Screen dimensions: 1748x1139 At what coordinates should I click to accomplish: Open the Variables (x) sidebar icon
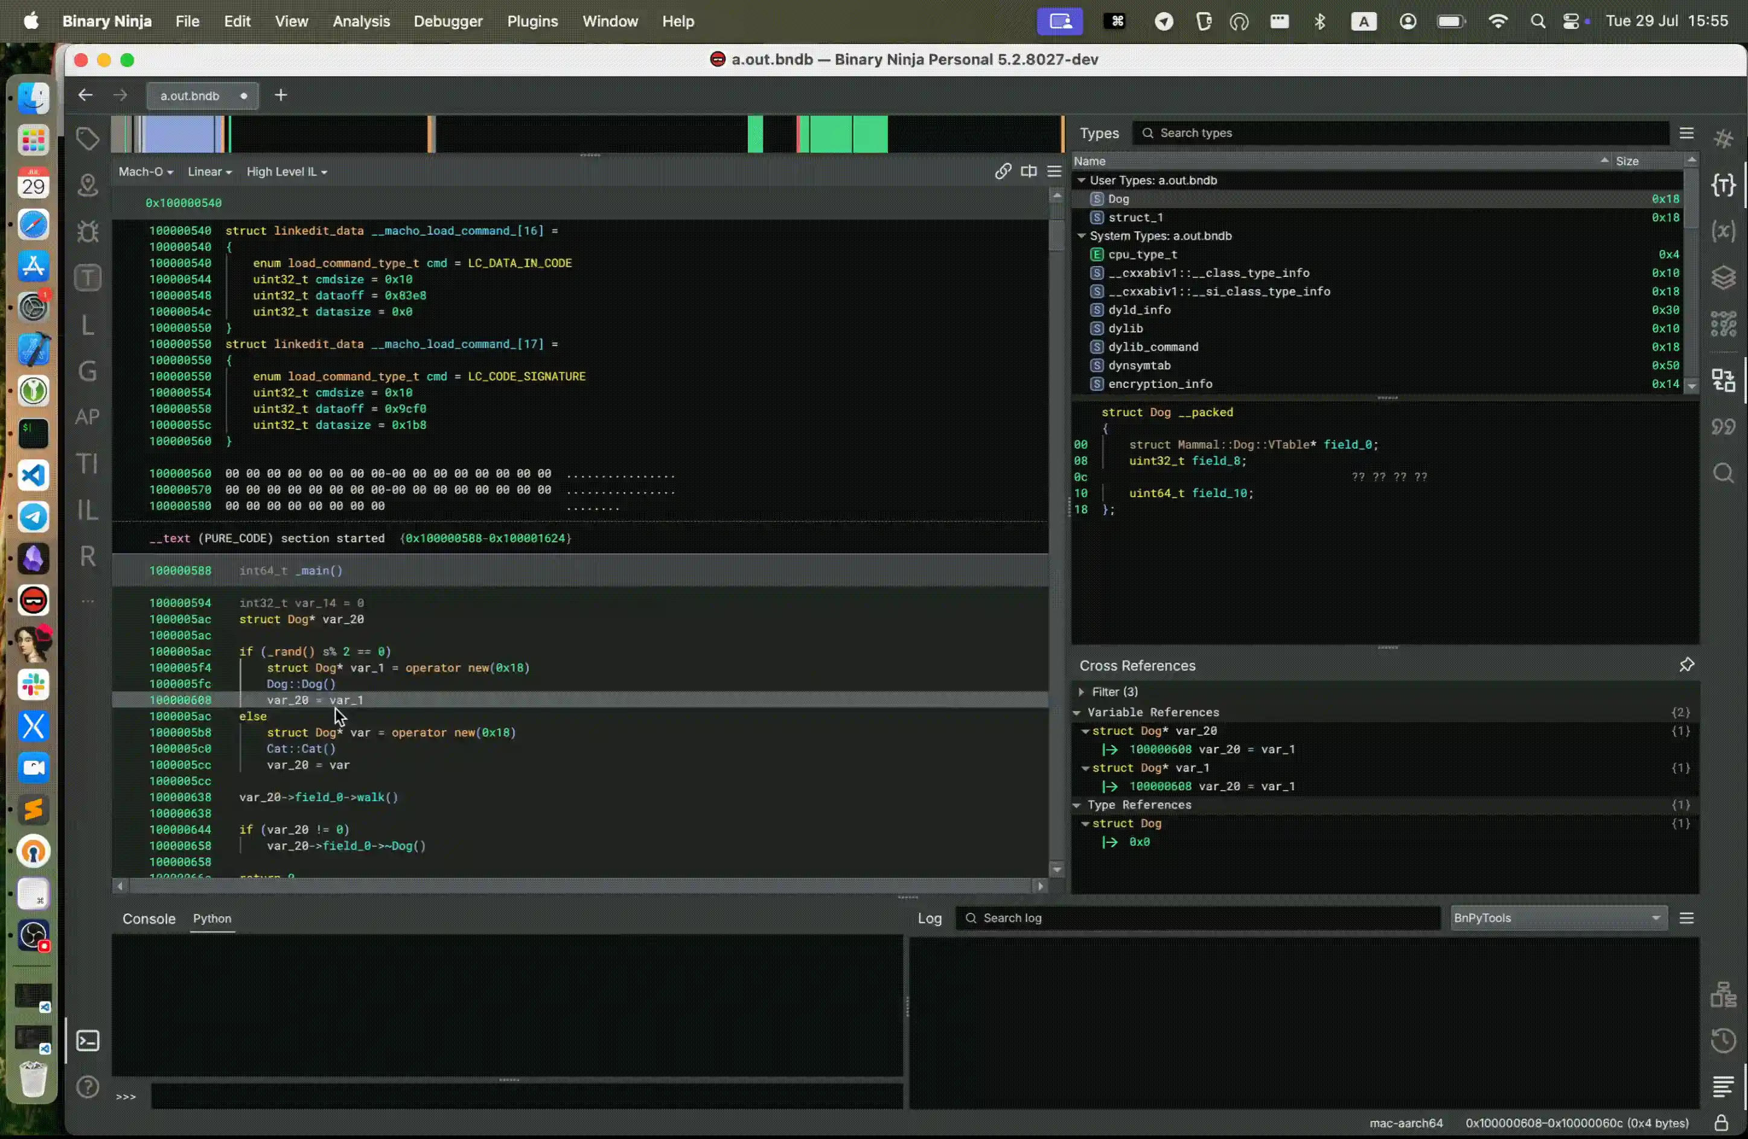point(1723,231)
